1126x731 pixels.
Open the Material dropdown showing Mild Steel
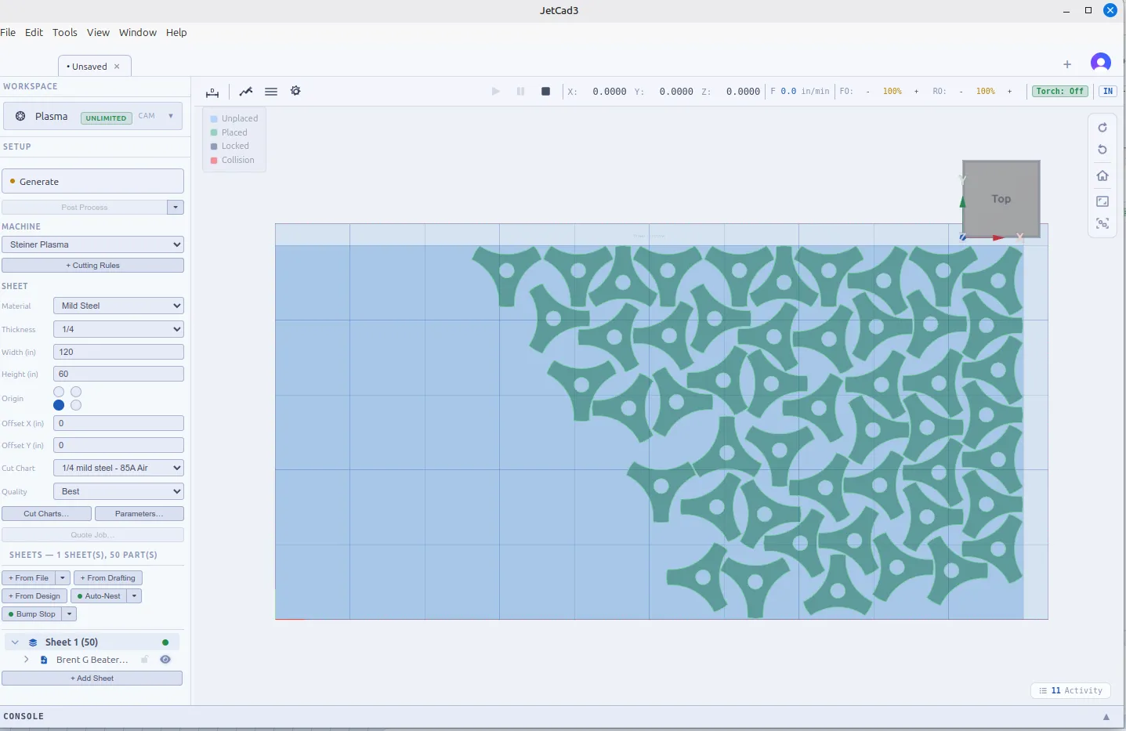[x=118, y=306]
